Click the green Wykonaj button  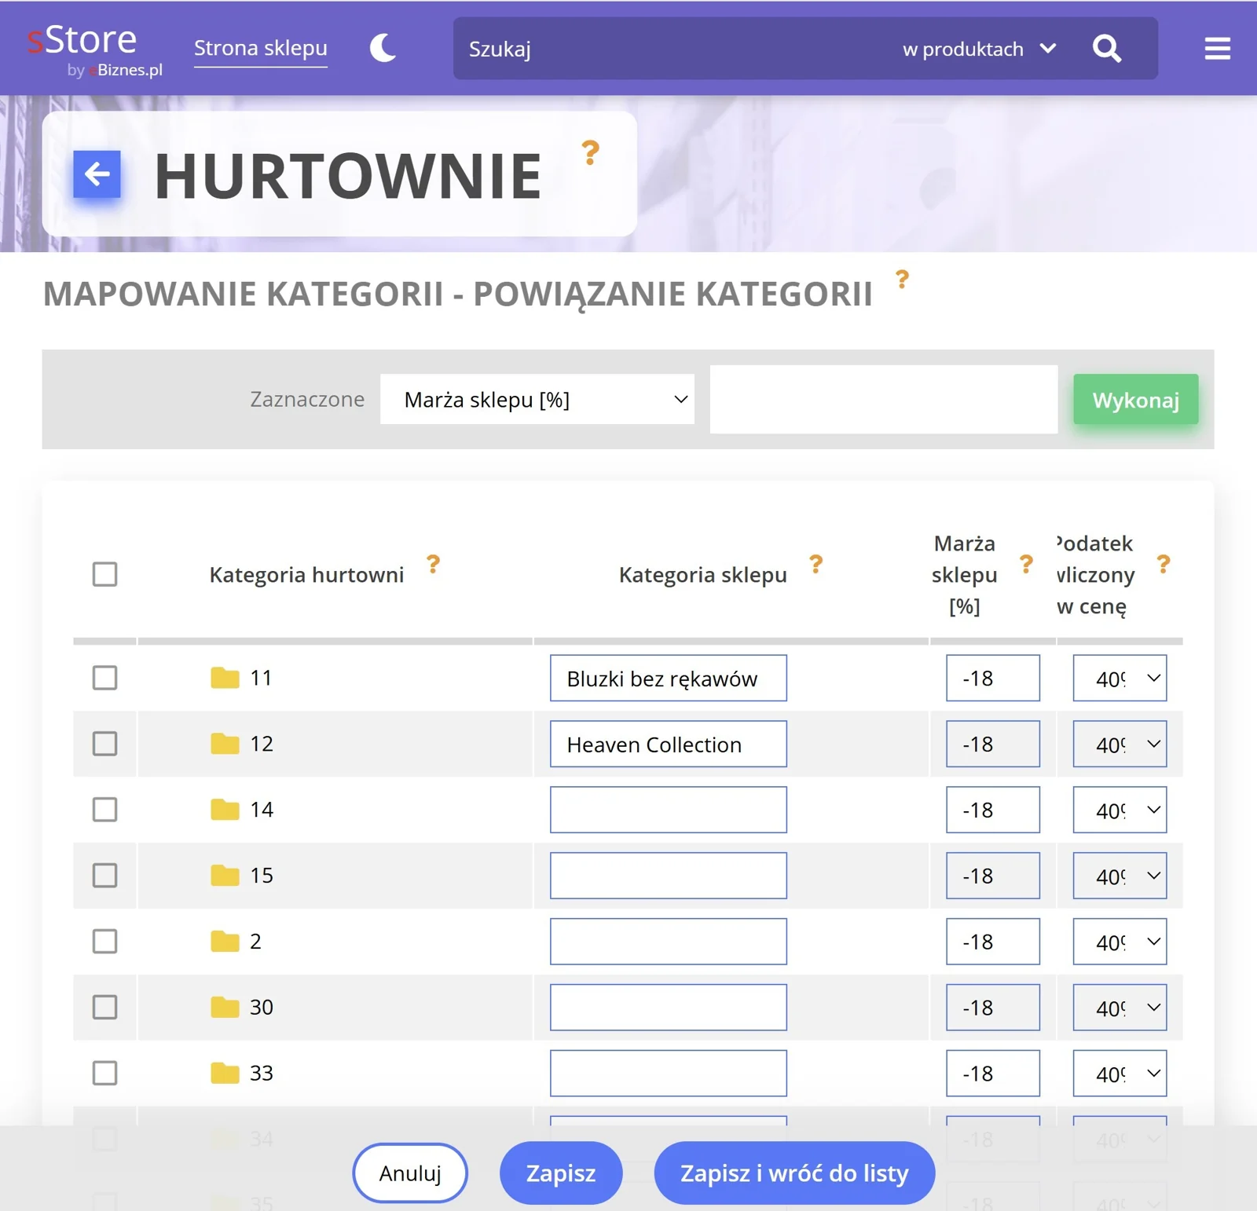1135,400
